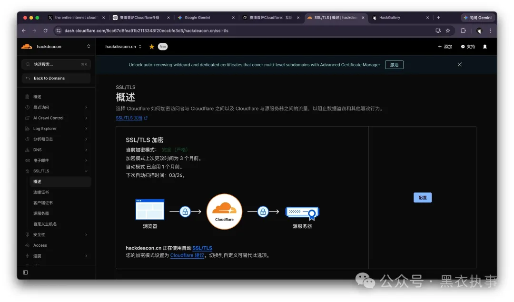Open the Chrome three-dot menu
This screenshot has height=302, width=514.
[x=490, y=30]
